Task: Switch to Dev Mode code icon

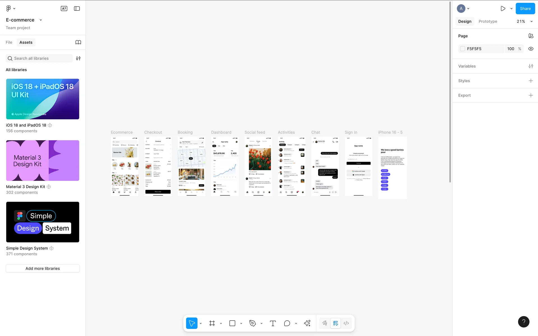Action: coord(346,323)
